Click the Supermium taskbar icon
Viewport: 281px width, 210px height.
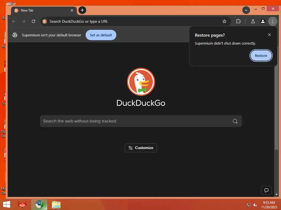(39, 205)
